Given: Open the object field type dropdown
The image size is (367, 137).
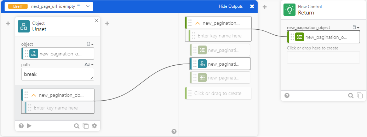Looking at the screenshot, I should point(90,44).
